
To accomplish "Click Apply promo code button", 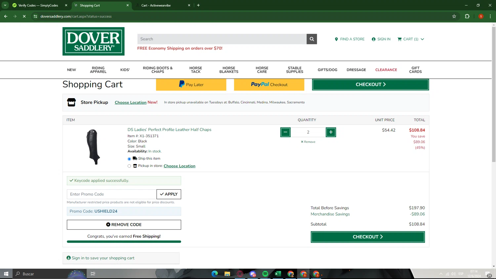I will (169, 194).
